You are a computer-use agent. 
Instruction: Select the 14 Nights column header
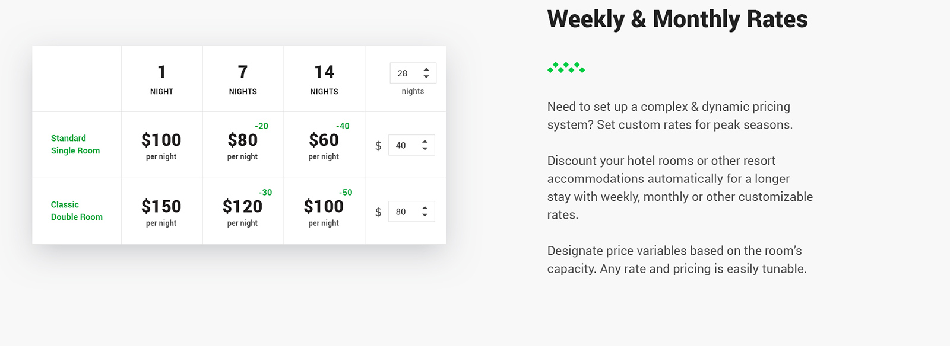click(324, 79)
